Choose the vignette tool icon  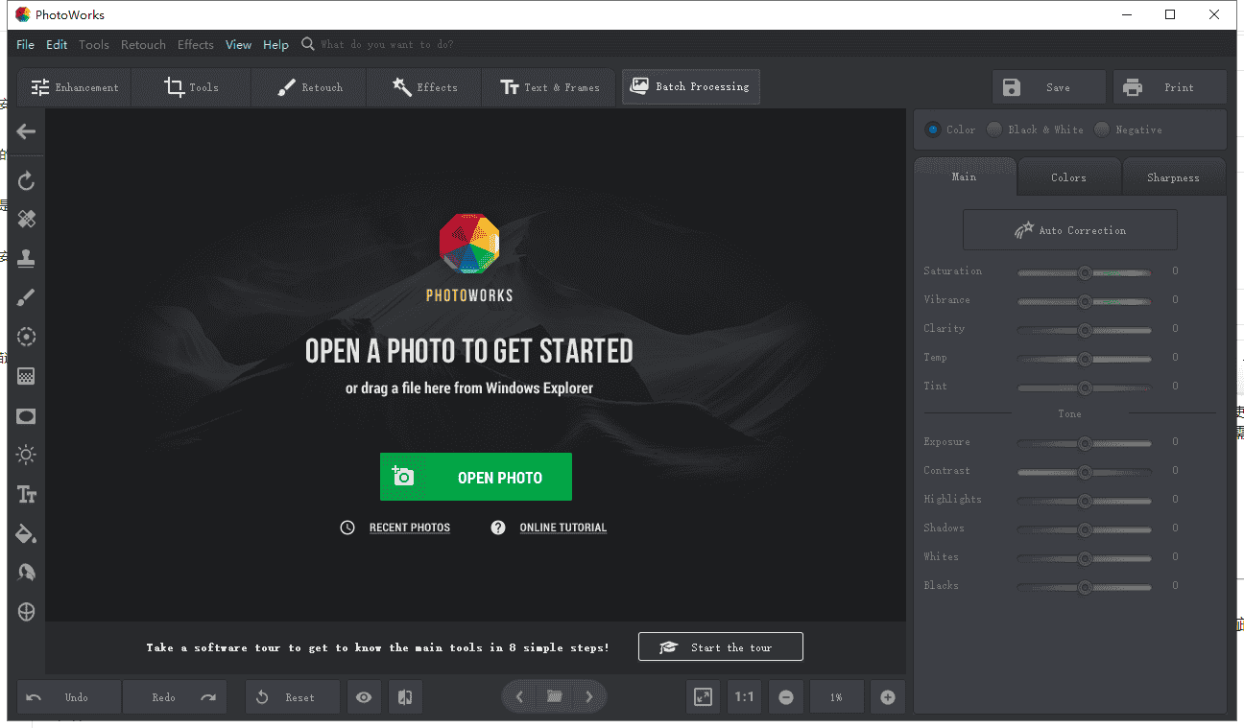click(x=27, y=416)
